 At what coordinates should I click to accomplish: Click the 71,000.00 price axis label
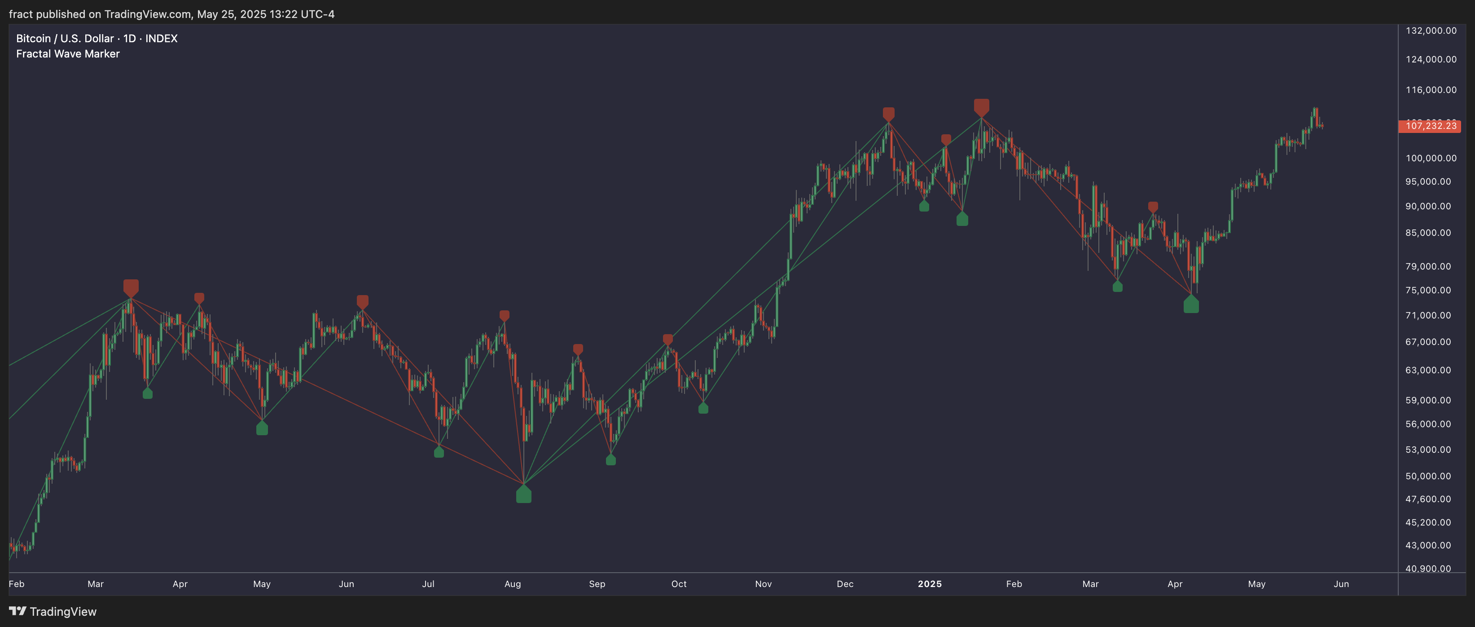(1428, 315)
